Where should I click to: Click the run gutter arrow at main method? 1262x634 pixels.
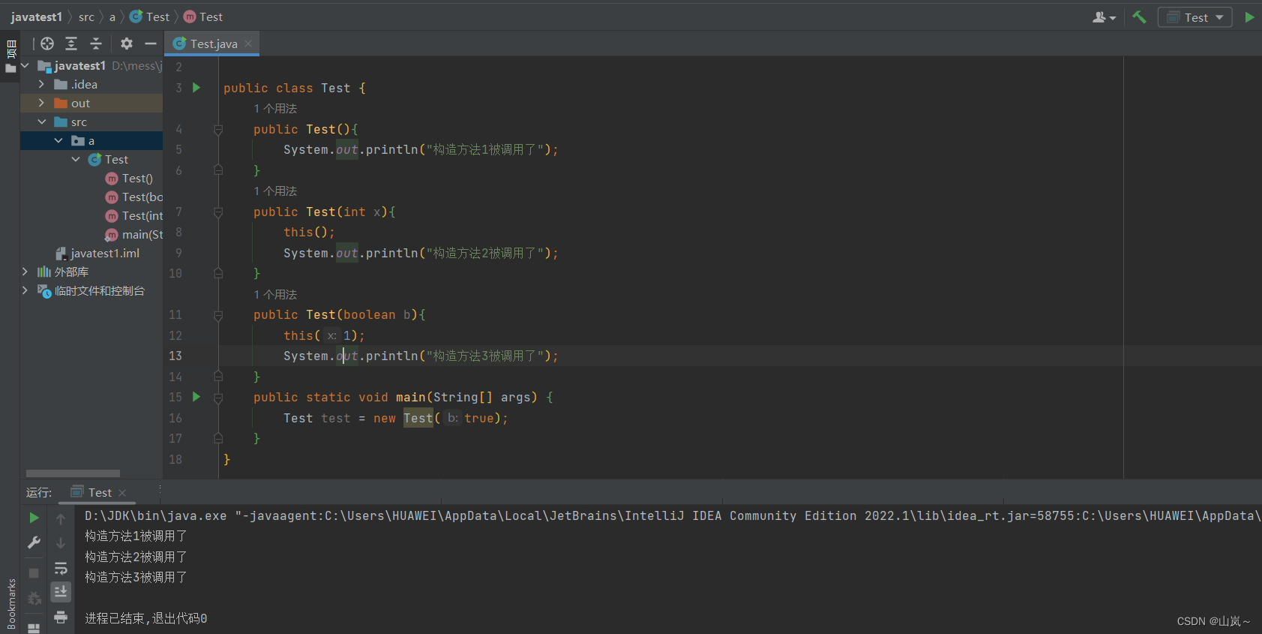click(196, 397)
